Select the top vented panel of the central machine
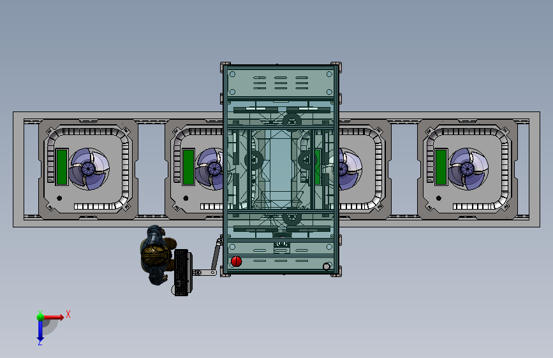This screenshot has height=358, width=553. [x=281, y=83]
